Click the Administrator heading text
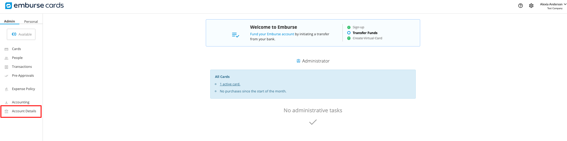The width and height of the screenshot is (567, 141). (x=316, y=61)
